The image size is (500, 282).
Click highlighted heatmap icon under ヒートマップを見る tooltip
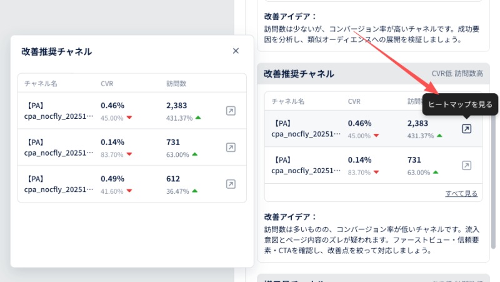coord(466,129)
